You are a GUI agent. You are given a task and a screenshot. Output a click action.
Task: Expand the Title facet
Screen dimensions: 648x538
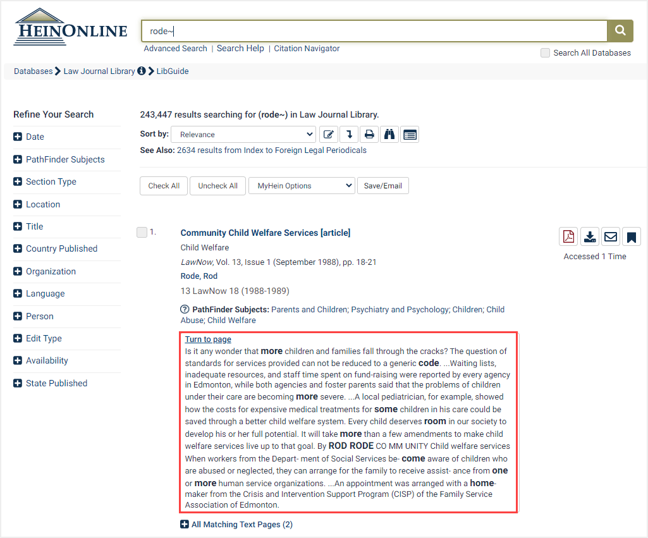click(x=17, y=226)
